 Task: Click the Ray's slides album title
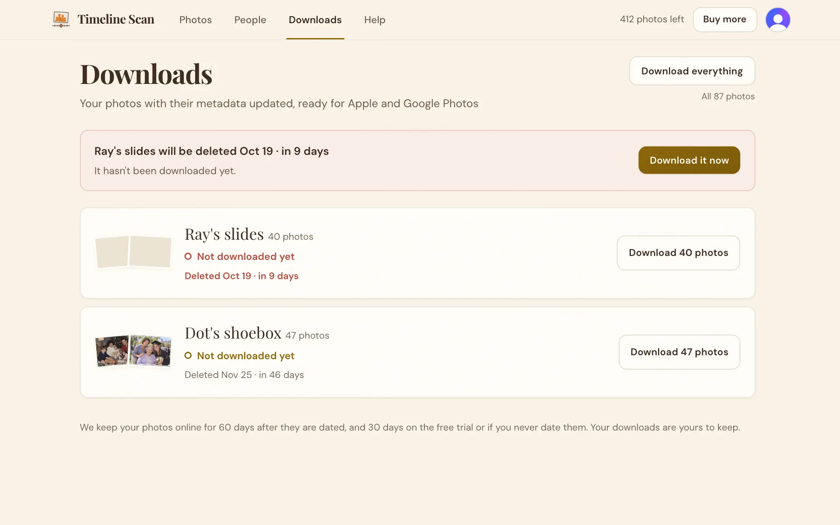pos(224,234)
